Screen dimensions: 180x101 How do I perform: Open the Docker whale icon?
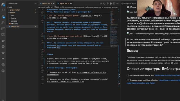click(3, 41)
